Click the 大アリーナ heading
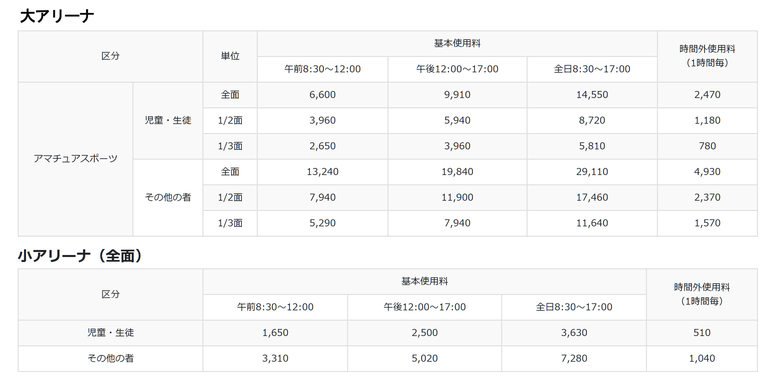This screenshot has height=387, width=779. [57, 16]
